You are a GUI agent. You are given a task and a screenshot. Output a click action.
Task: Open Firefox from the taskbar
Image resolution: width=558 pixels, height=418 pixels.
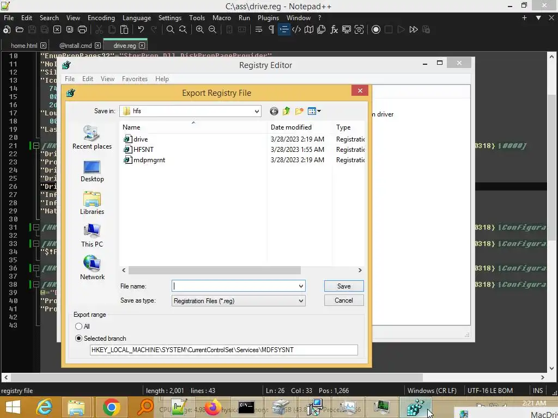[213, 408]
